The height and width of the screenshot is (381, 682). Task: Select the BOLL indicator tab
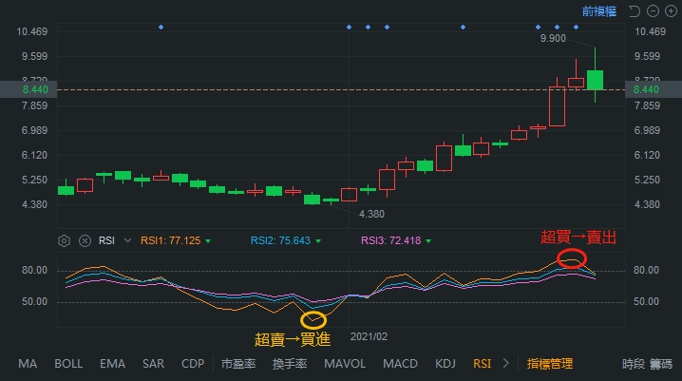coord(68,364)
